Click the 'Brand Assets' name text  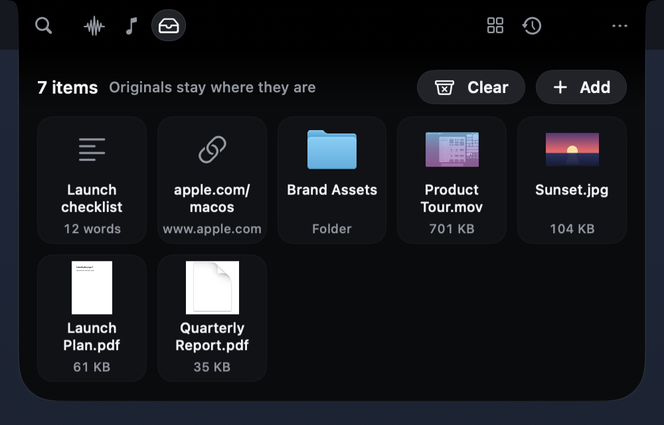[x=332, y=190]
